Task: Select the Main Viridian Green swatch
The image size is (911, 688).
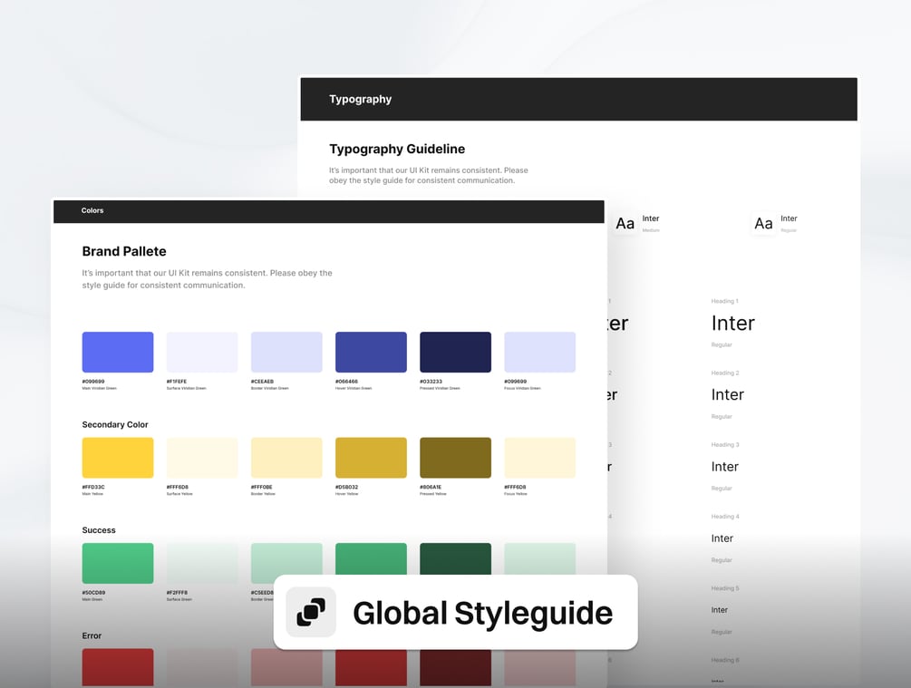Action: tap(118, 352)
